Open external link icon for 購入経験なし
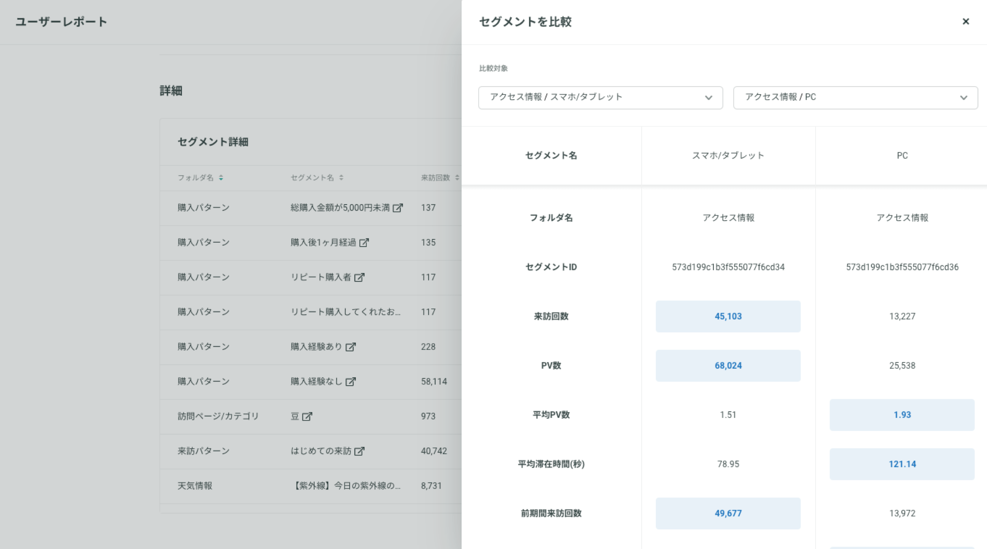The image size is (987, 549). pyautogui.click(x=350, y=381)
